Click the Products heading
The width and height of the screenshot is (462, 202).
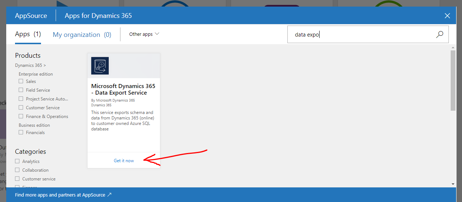point(28,56)
